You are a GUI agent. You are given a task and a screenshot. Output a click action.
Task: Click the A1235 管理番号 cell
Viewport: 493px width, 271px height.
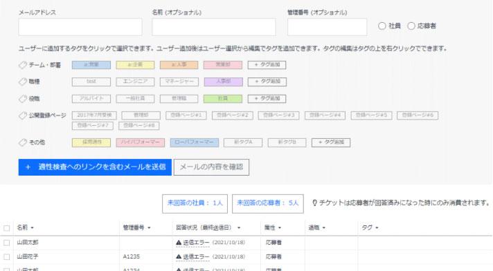coord(131,256)
